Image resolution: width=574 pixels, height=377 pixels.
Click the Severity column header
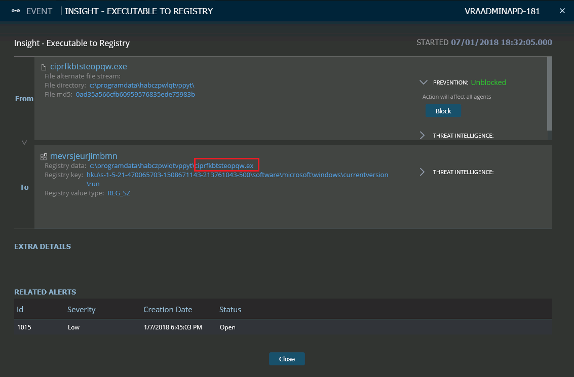pyautogui.click(x=82, y=309)
